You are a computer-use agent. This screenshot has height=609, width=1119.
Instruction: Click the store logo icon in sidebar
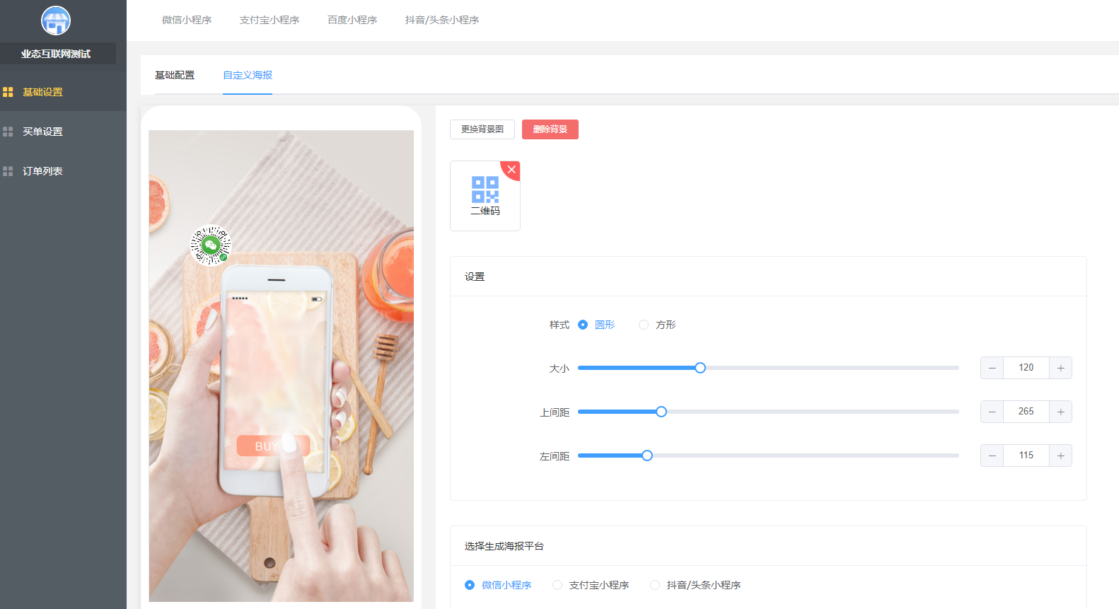tap(56, 21)
